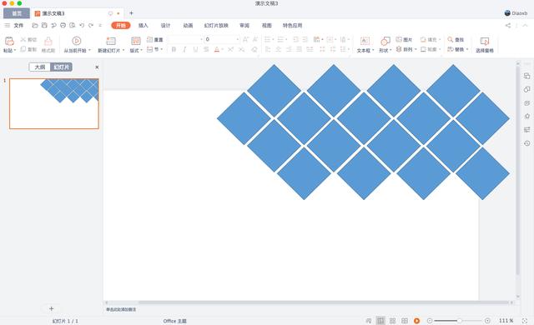Viewport: 534px width, 325px height.
Task: Click the Diaoxb user account
Action: [516, 13]
